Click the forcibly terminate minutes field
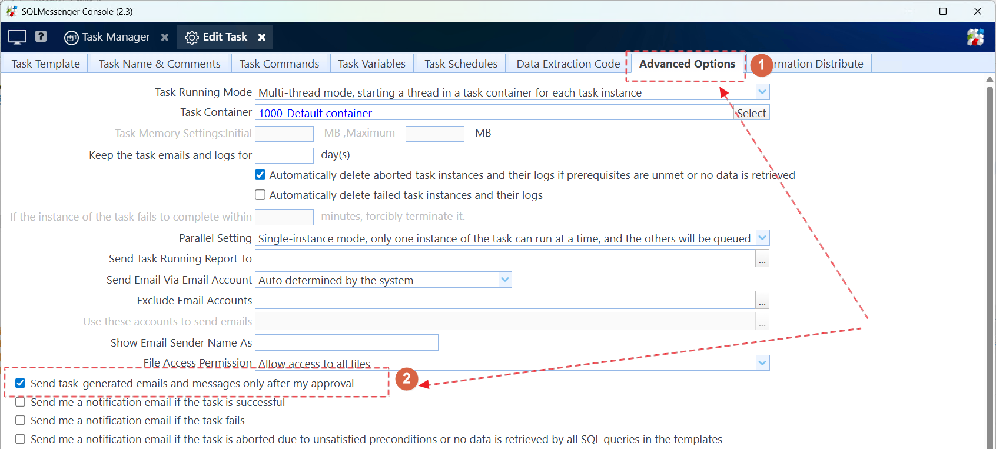 [284, 217]
